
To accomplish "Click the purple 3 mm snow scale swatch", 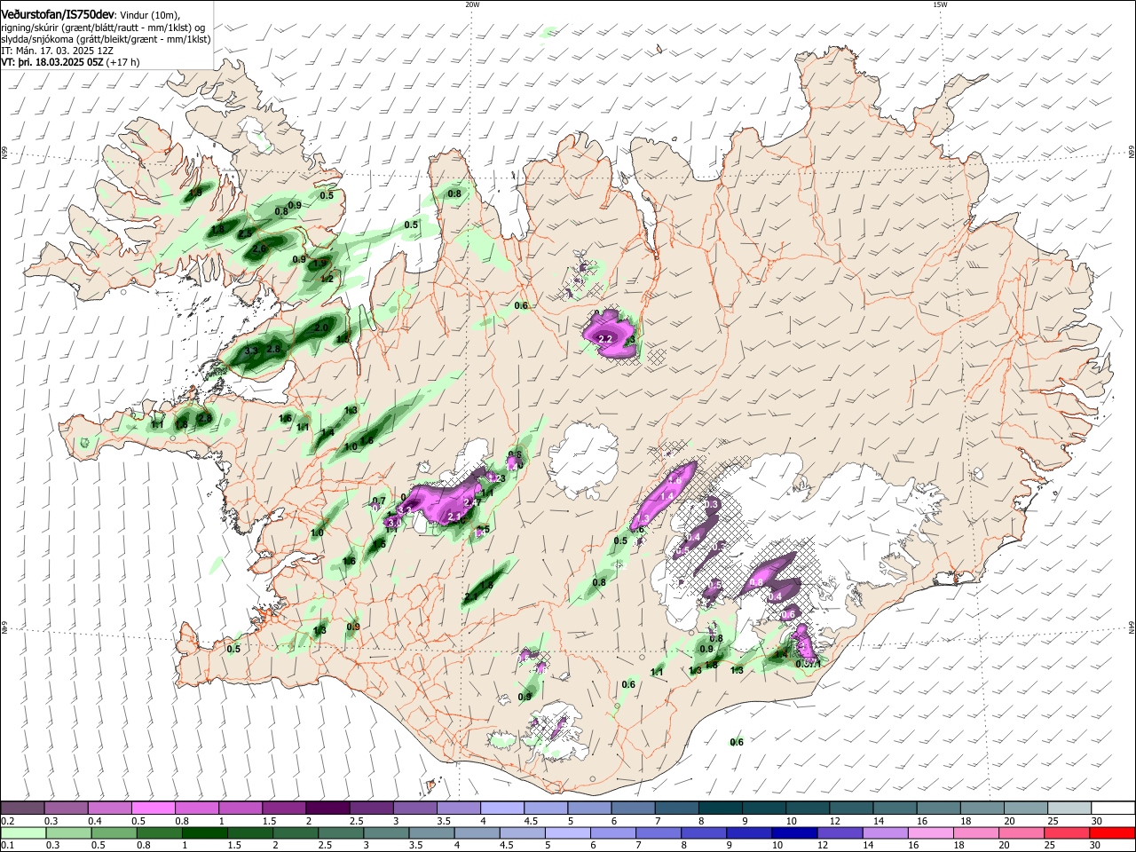I will point(415,809).
